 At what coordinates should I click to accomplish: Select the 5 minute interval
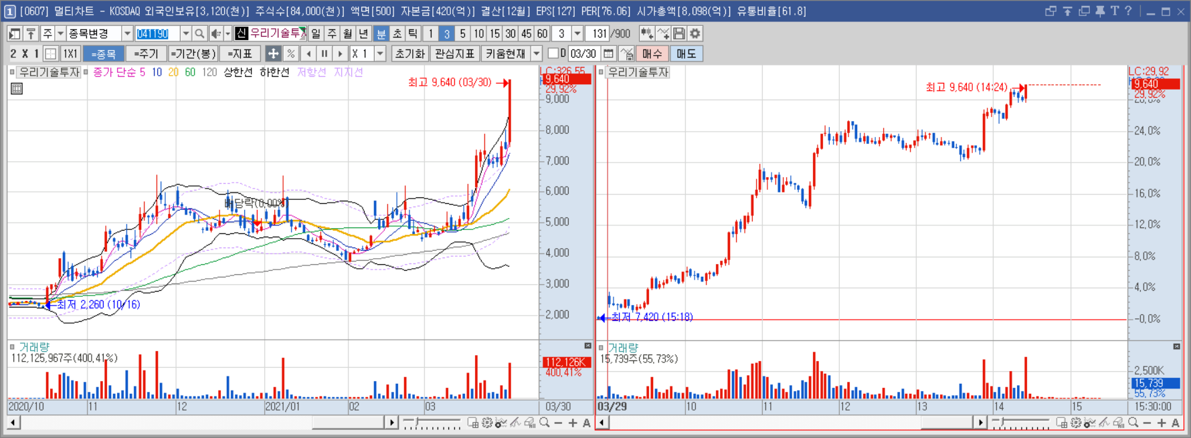[x=462, y=33]
